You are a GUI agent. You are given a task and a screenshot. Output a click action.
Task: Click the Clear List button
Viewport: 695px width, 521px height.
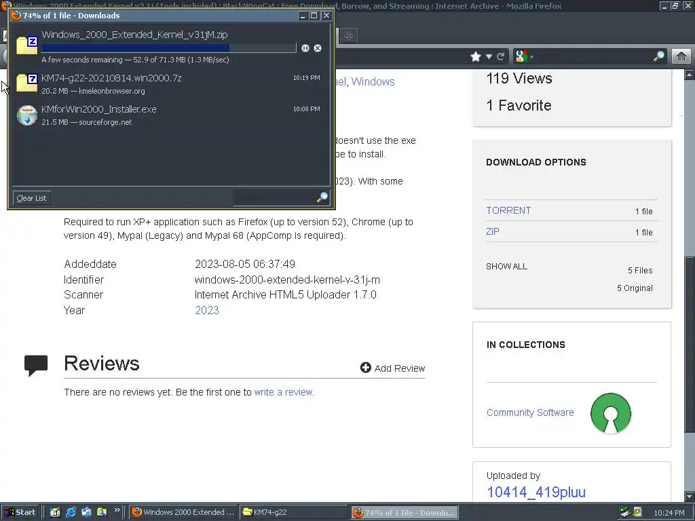31,198
